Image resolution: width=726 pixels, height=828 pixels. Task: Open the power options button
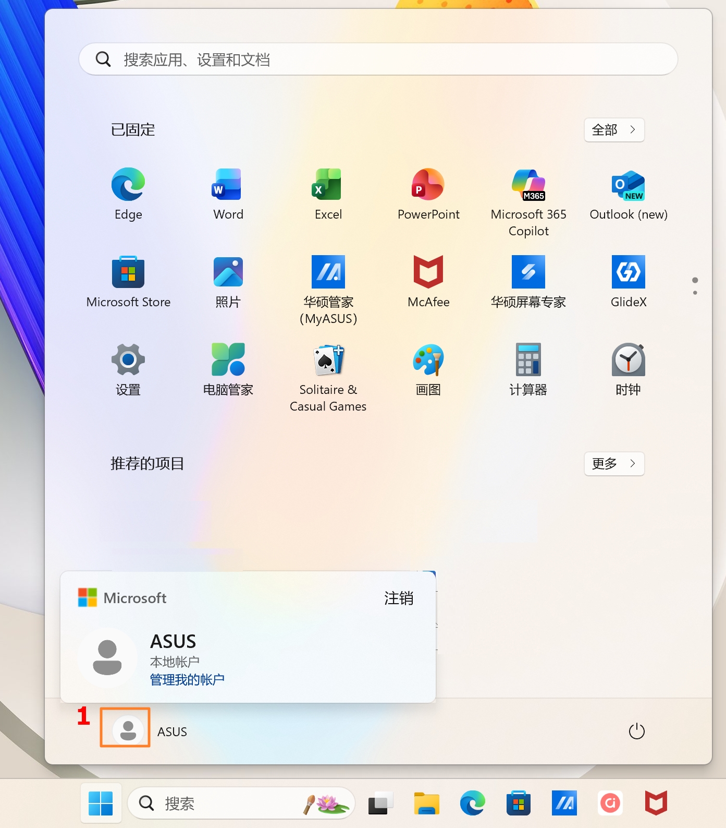(636, 731)
